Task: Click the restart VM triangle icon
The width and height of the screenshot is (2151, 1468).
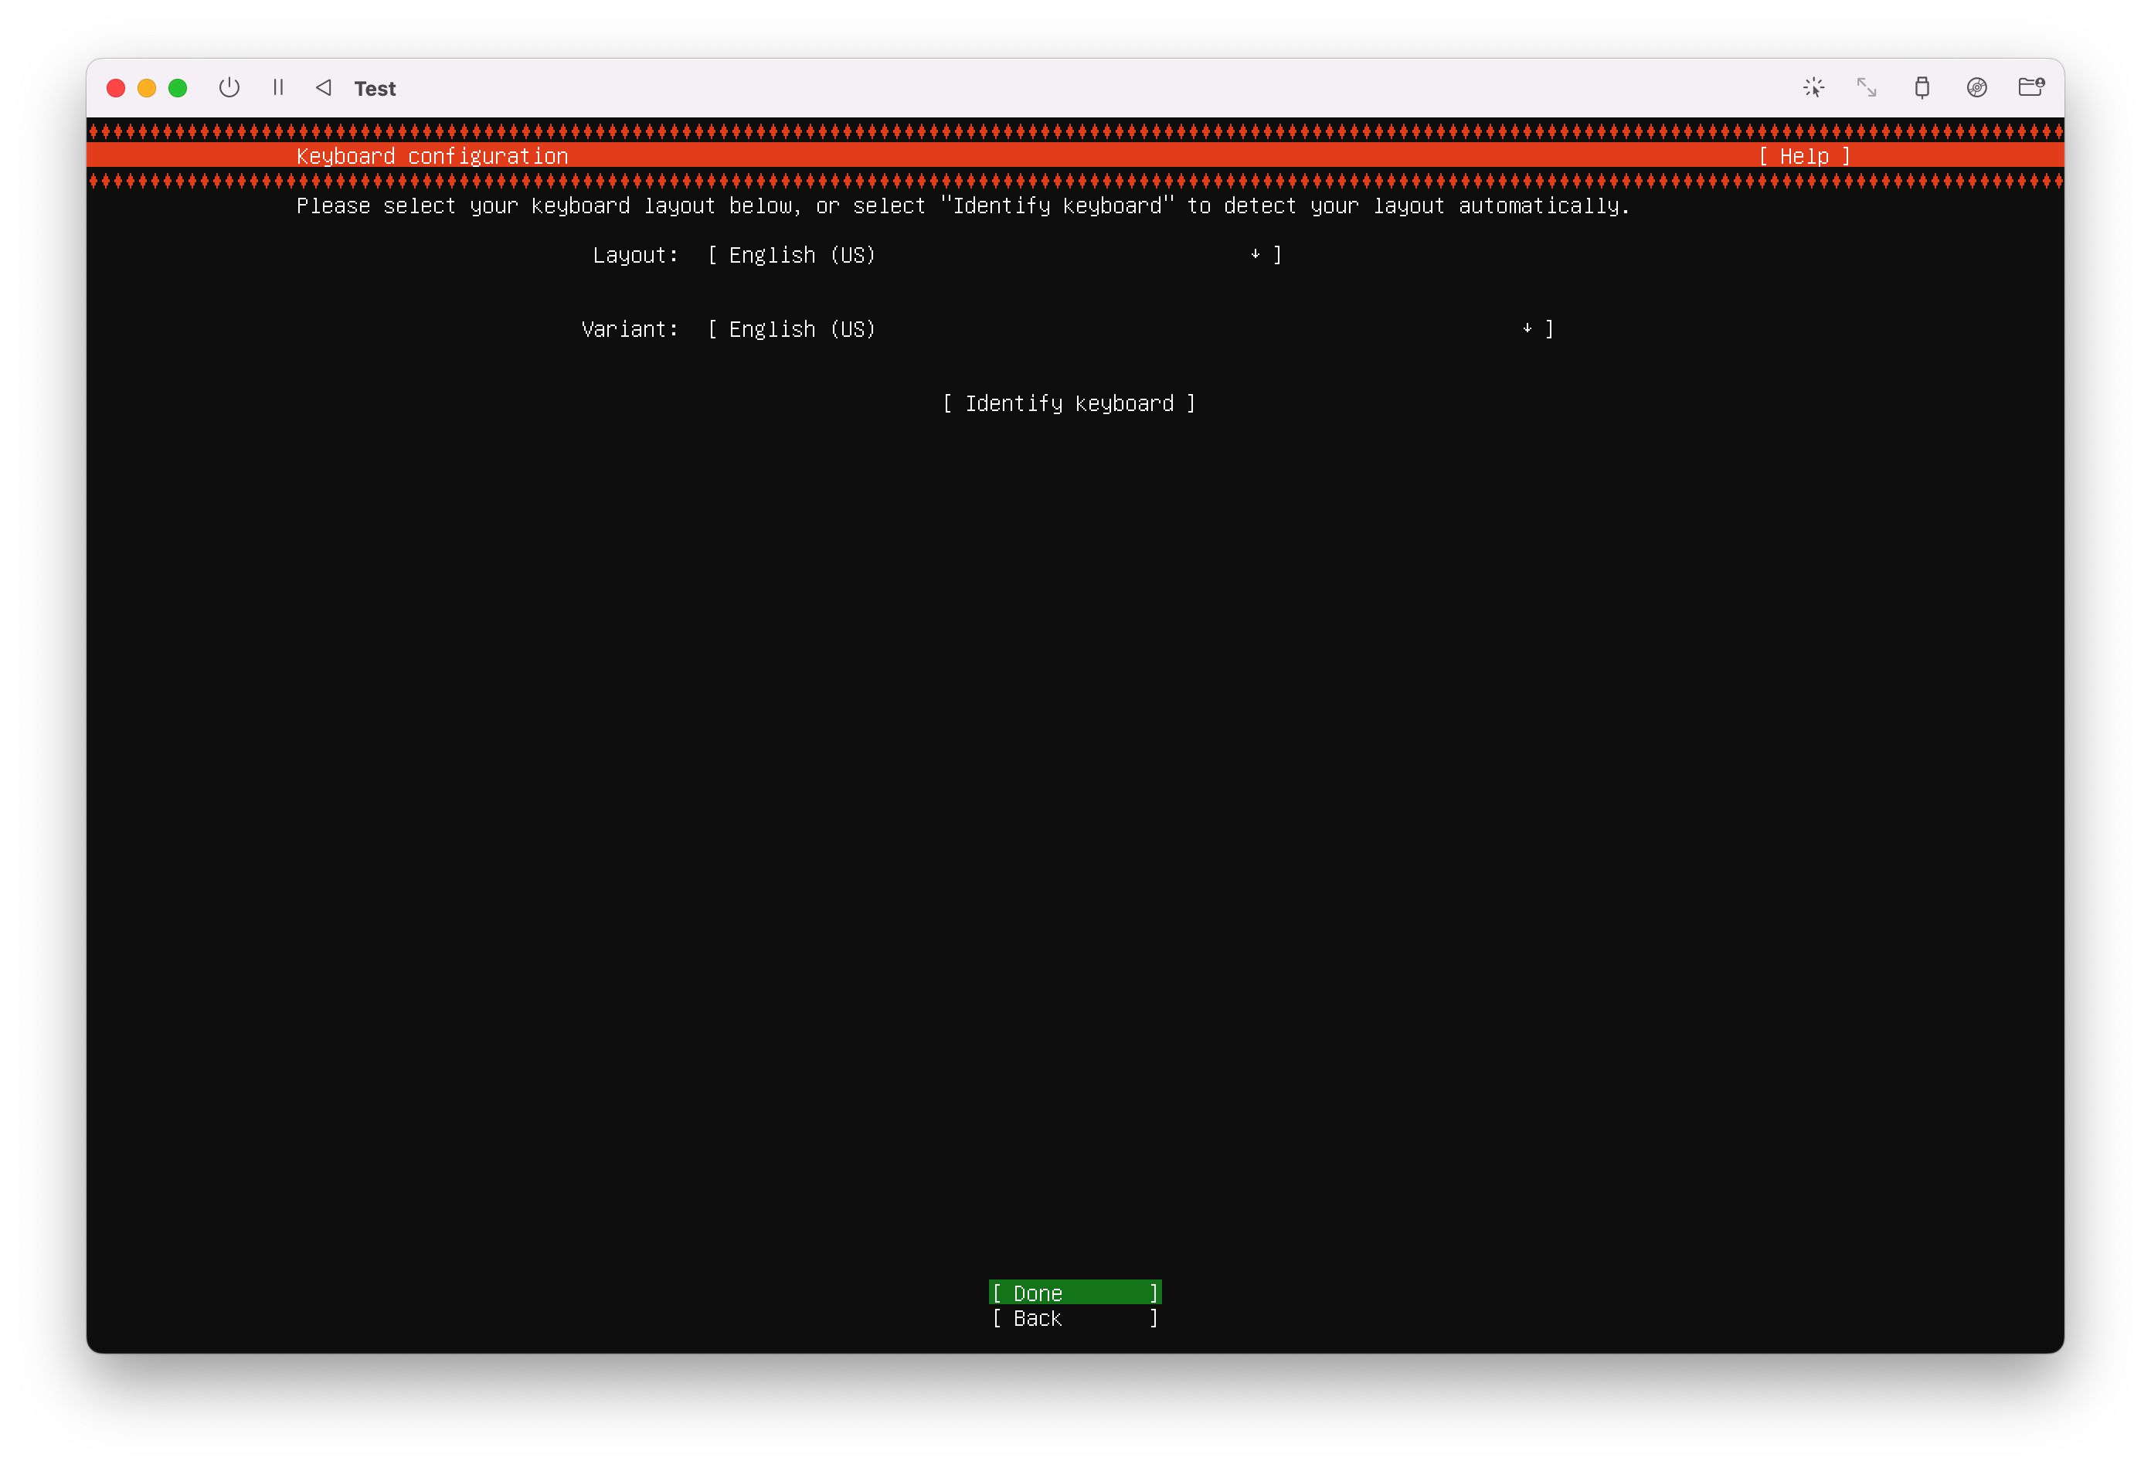Action: coord(324,88)
